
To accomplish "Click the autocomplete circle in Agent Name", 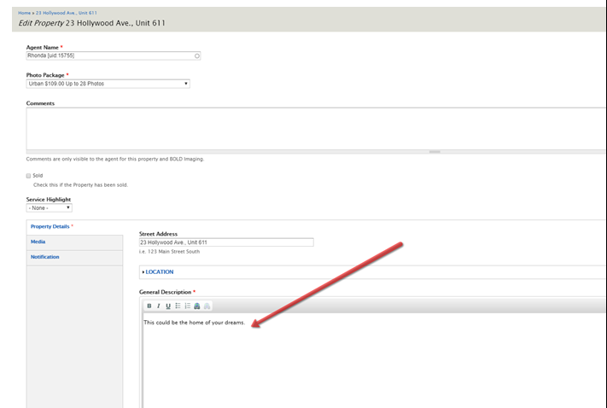I will pyautogui.click(x=197, y=56).
